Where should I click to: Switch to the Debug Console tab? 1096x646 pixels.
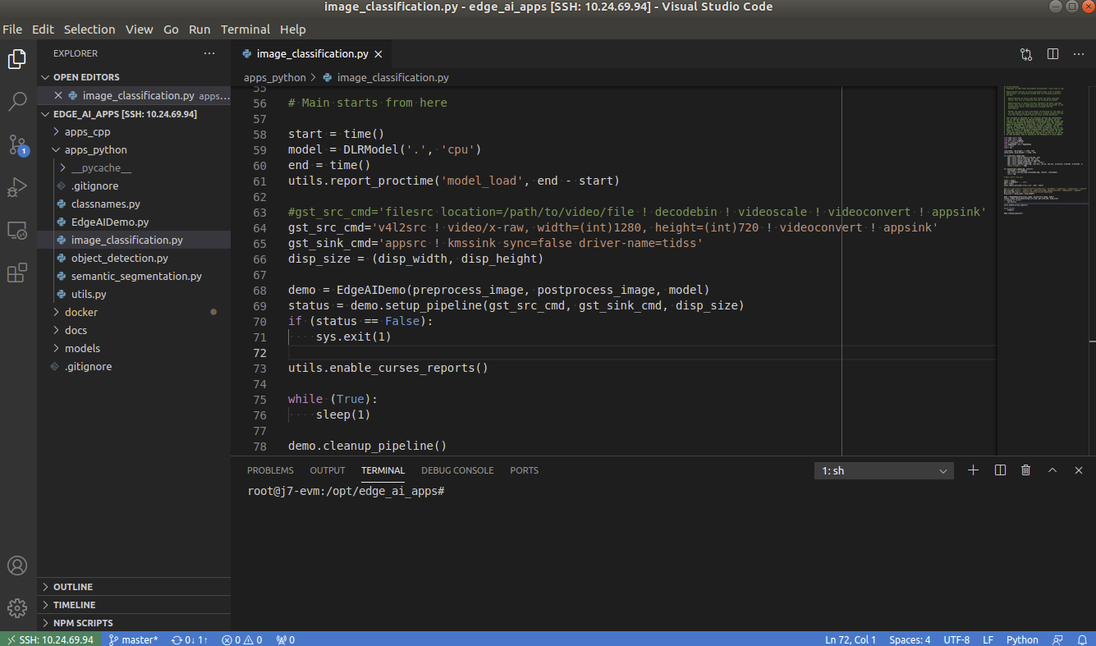pos(457,471)
